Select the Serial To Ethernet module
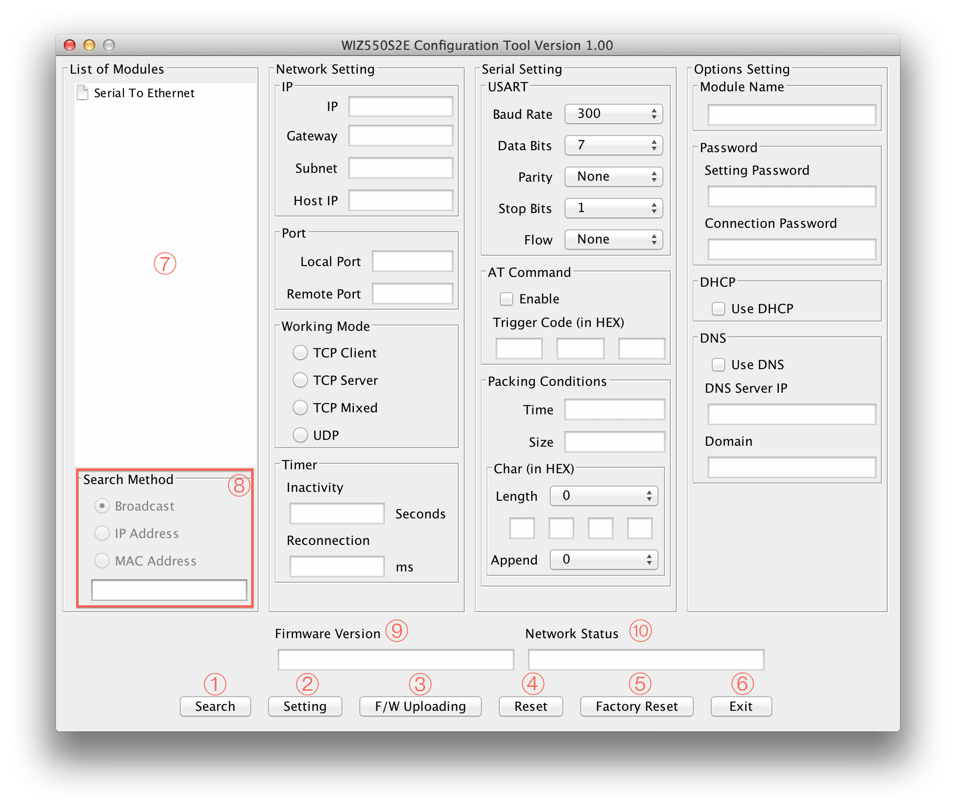Viewport: 956px width, 809px height. click(144, 93)
